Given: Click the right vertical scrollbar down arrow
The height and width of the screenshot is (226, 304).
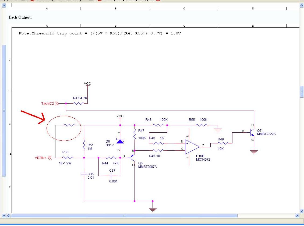Looking at the screenshot, I should [302, 211].
